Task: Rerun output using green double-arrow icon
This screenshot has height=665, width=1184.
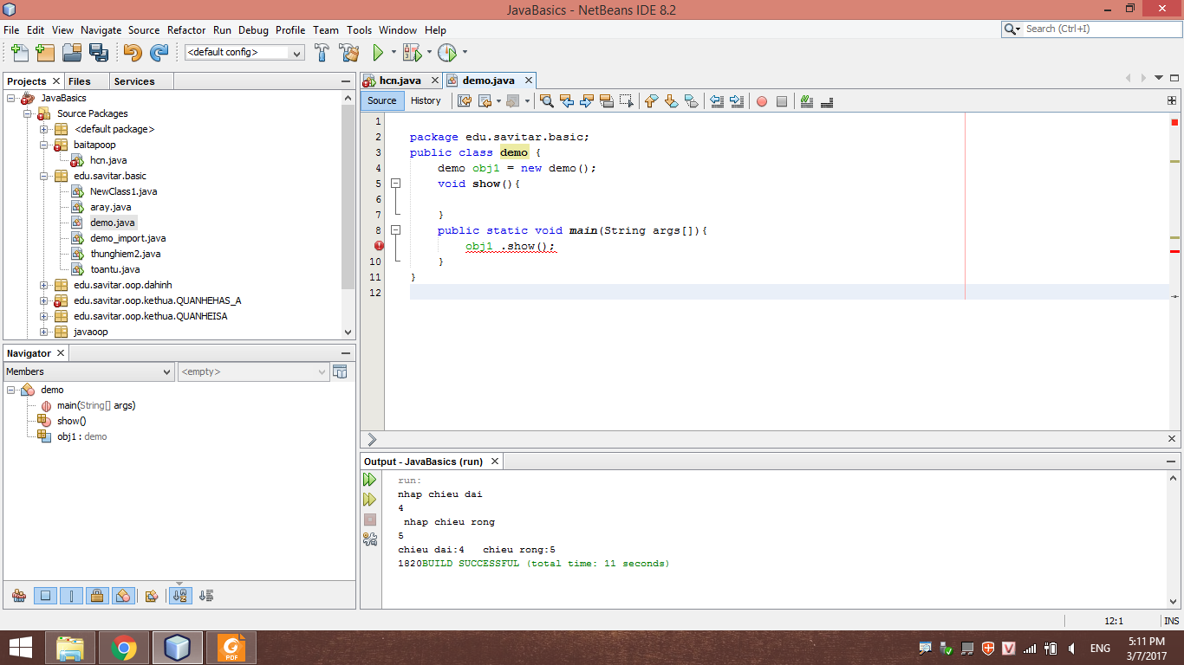Action: click(370, 480)
